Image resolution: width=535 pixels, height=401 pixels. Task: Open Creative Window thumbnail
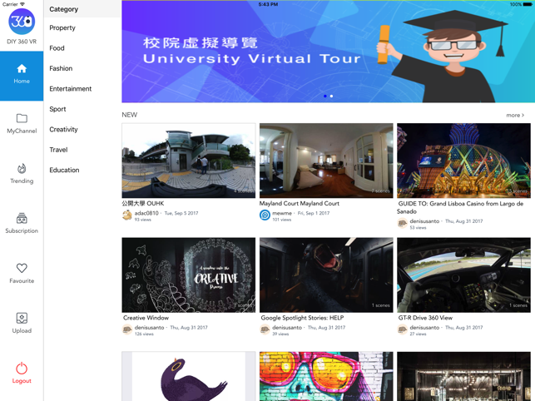coord(188,275)
